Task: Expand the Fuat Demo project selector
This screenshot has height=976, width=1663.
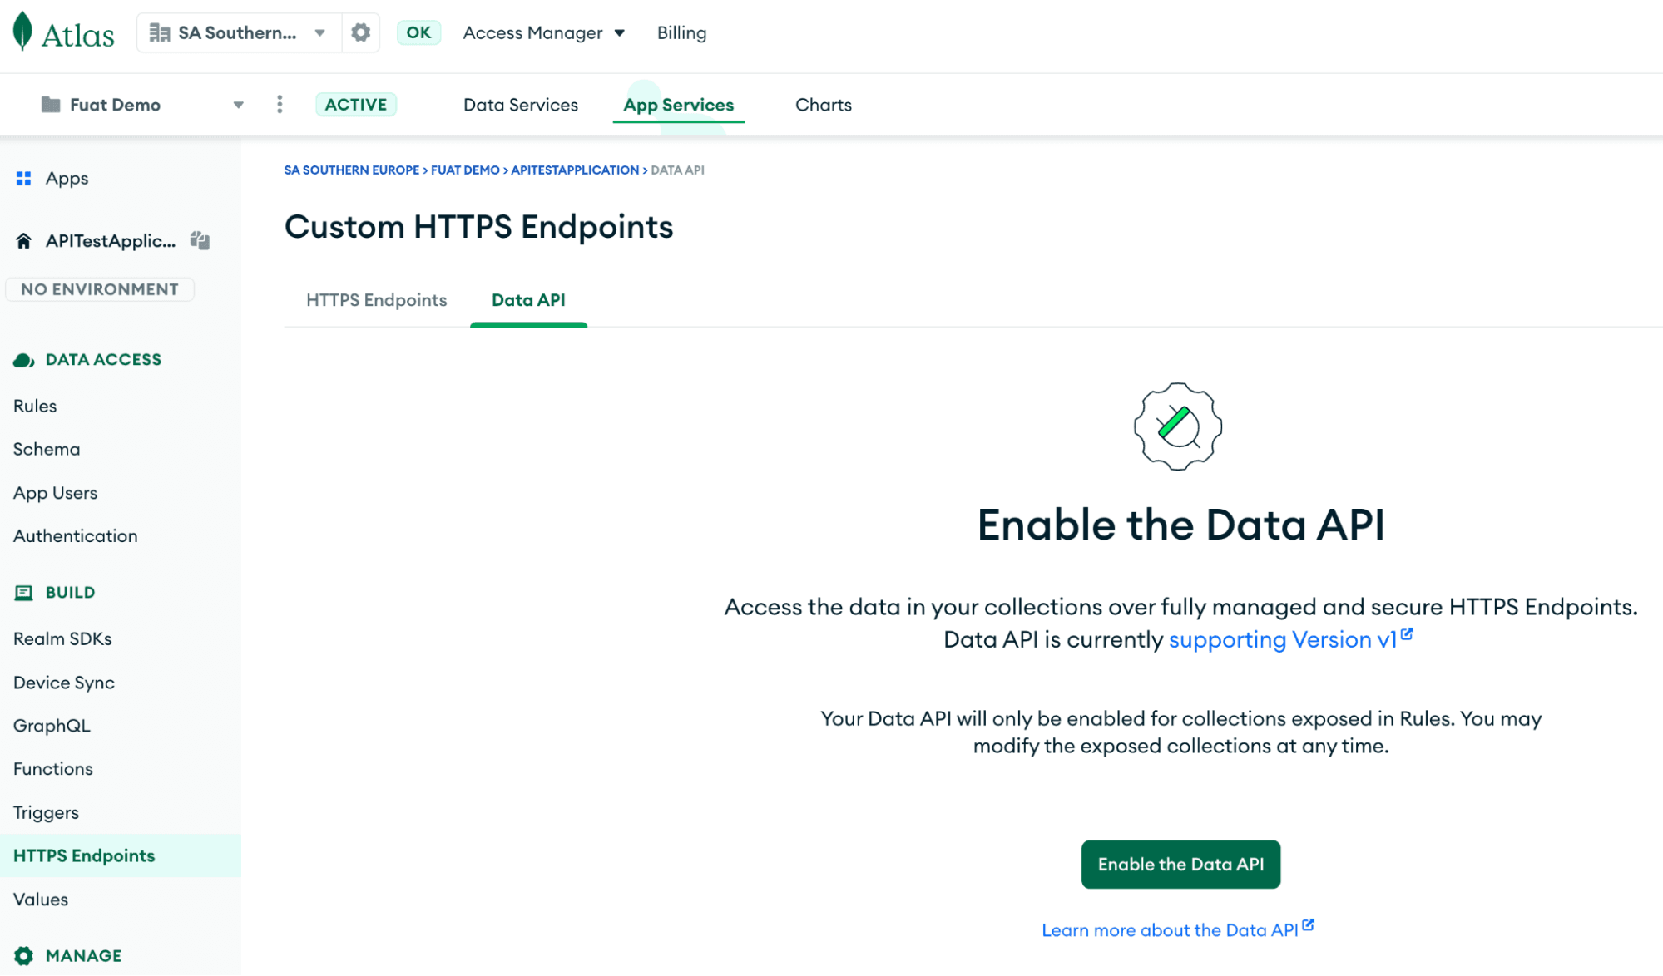Action: point(238,105)
